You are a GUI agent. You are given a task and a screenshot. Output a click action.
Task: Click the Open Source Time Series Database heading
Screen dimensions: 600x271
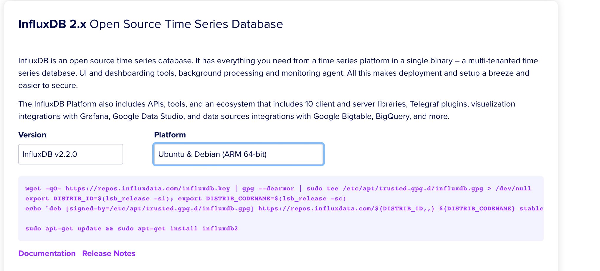(x=186, y=24)
